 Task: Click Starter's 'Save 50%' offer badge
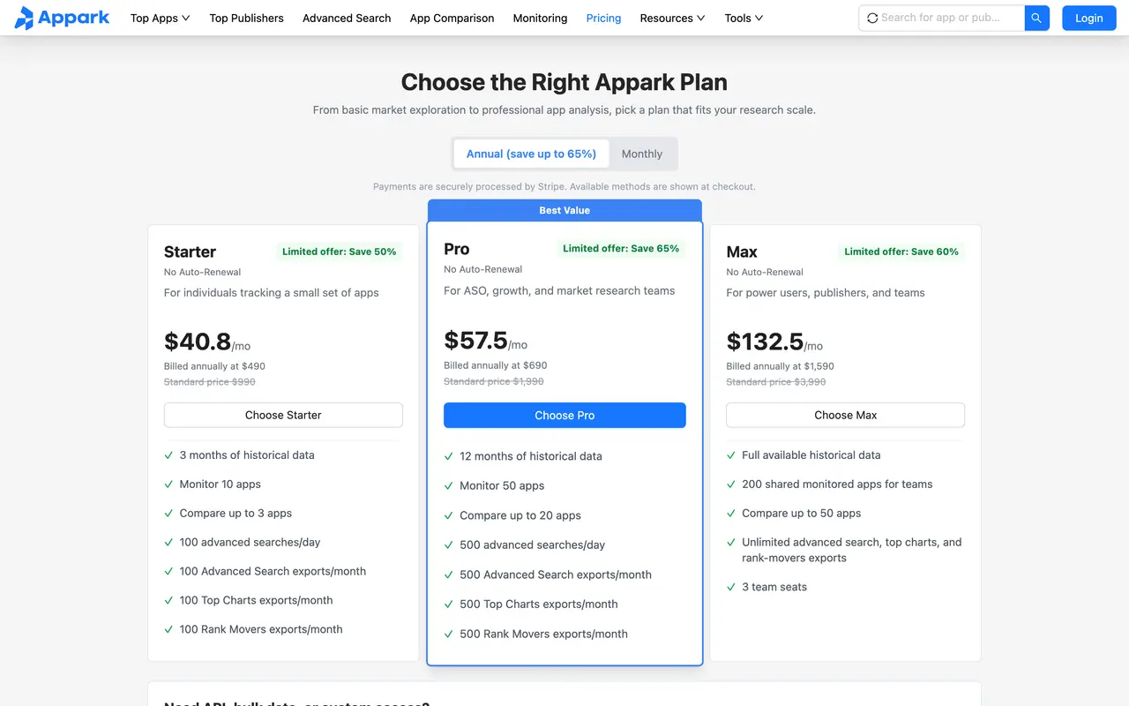click(340, 252)
